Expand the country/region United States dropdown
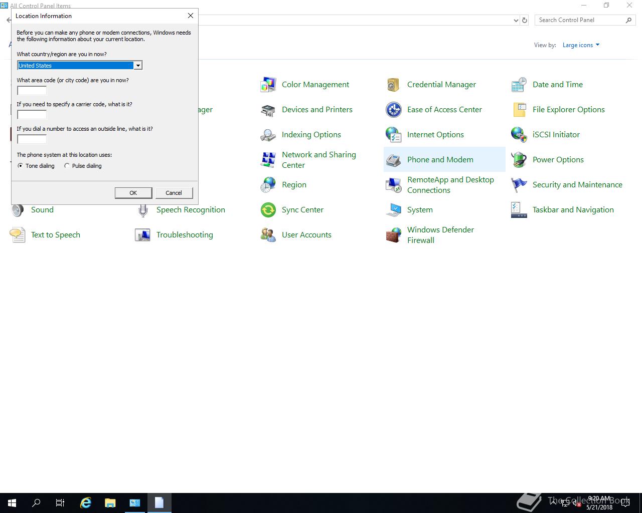The width and height of the screenshot is (642, 513). click(137, 66)
